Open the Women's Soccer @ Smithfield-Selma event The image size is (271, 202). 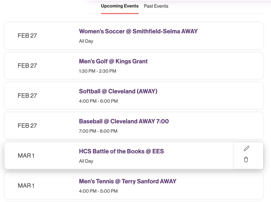coord(138,31)
